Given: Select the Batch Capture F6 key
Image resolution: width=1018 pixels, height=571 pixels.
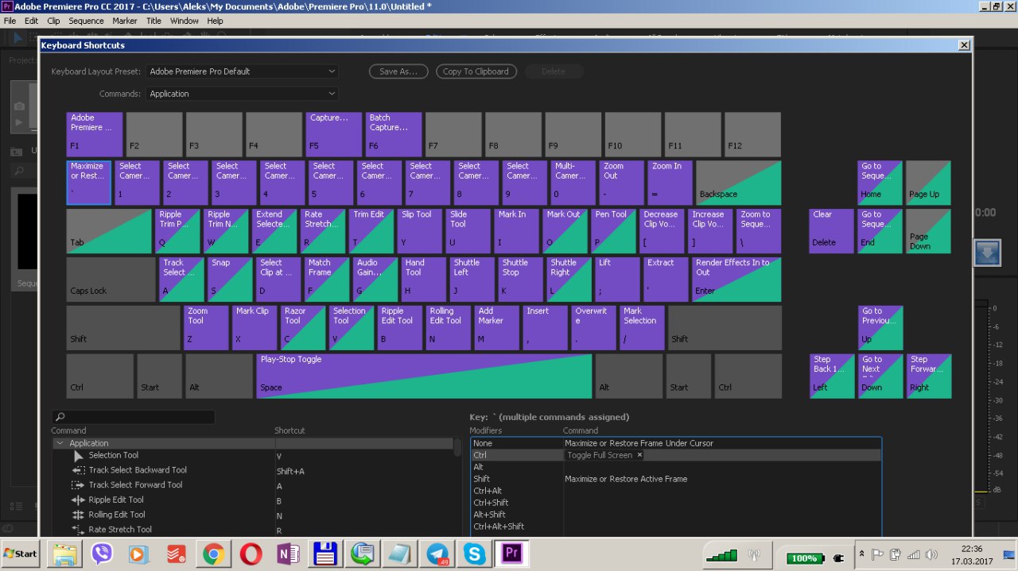Looking at the screenshot, I should [x=394, y=134].
